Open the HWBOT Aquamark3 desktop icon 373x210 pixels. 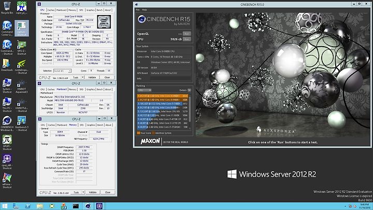tap(22, 86)
